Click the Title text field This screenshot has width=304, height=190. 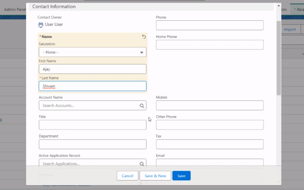(x=92, y=125)
